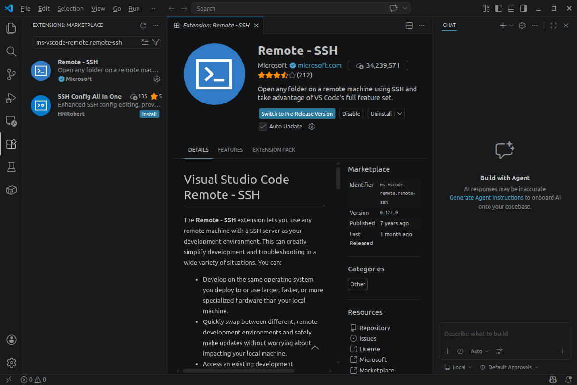The width and height of the screenshot is (577, 385).
Task: Open the Search view in activity bar
Action: 11,51
